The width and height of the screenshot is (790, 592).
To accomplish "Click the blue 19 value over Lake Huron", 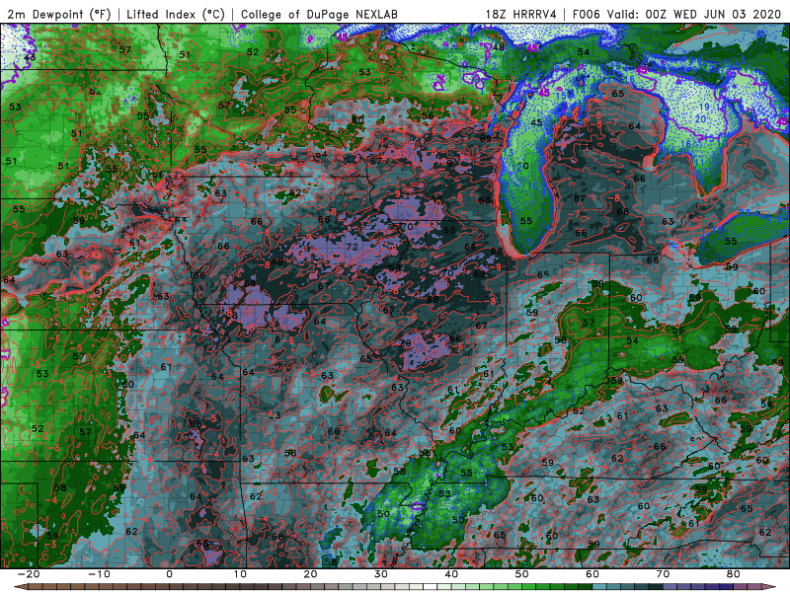I will [704, 107].
